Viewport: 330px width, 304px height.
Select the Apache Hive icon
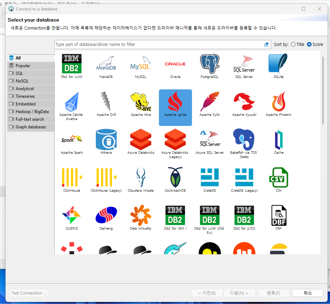[141, 102]
